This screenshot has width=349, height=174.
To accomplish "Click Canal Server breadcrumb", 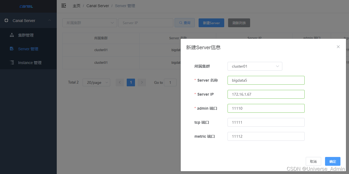I will (98, 6).
